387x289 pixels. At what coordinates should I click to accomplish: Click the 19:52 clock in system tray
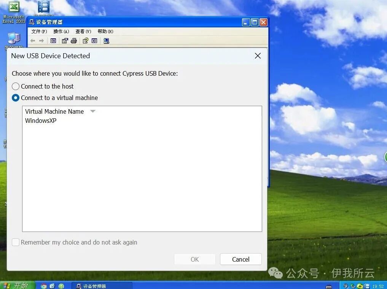(378, 286)
